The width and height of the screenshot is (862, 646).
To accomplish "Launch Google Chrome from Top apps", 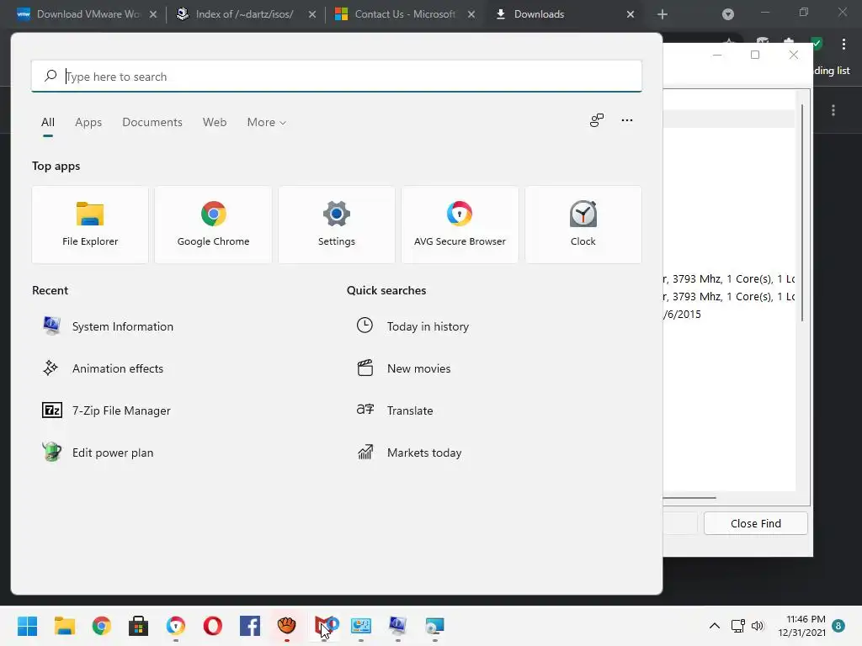I will [x=213, y=225].
